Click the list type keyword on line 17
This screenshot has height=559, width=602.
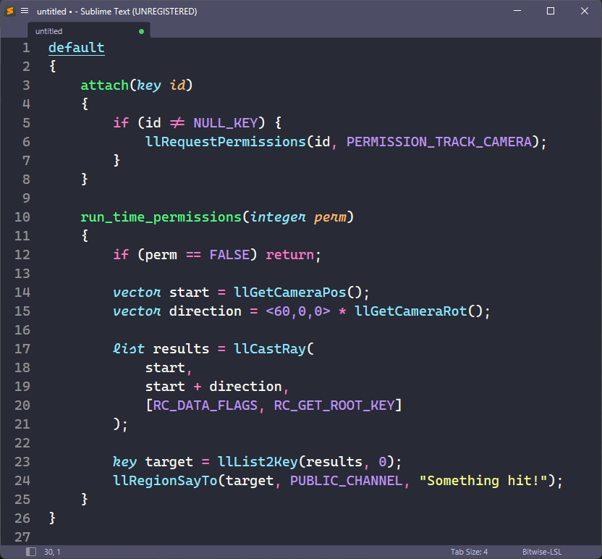tap(129, 349)
